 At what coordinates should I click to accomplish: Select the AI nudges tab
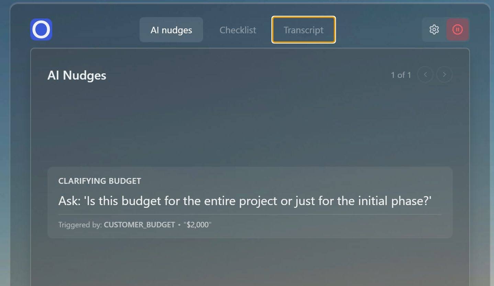click(171, 30)
